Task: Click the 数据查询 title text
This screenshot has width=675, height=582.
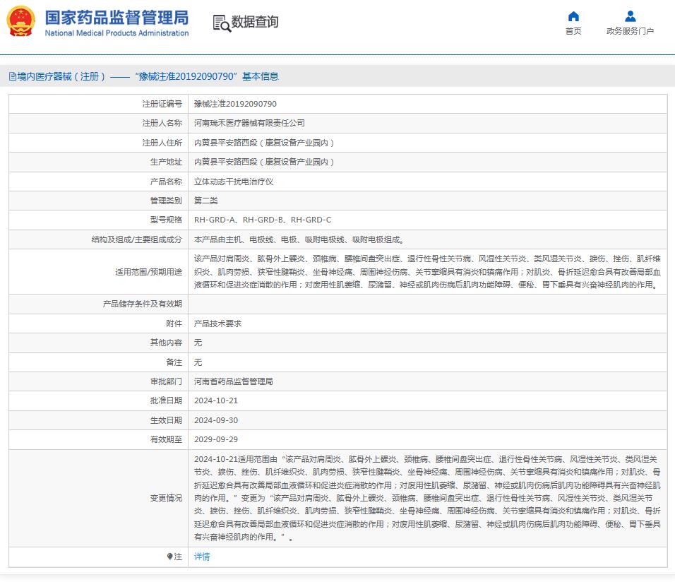Action: [255, 22]
